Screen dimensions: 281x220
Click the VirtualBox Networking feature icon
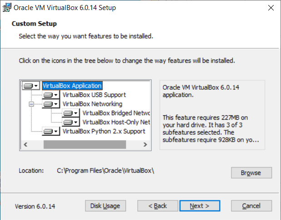tap(51, 104)
